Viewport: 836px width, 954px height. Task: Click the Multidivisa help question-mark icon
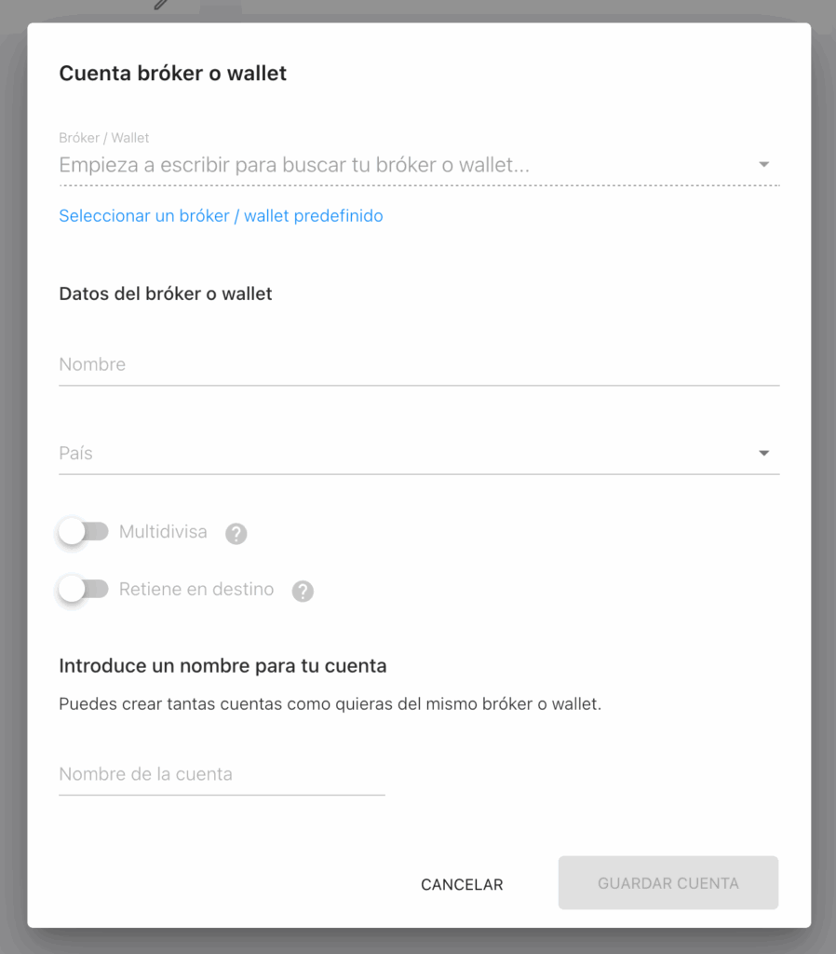pyautogui.click(x=236, y=534)
